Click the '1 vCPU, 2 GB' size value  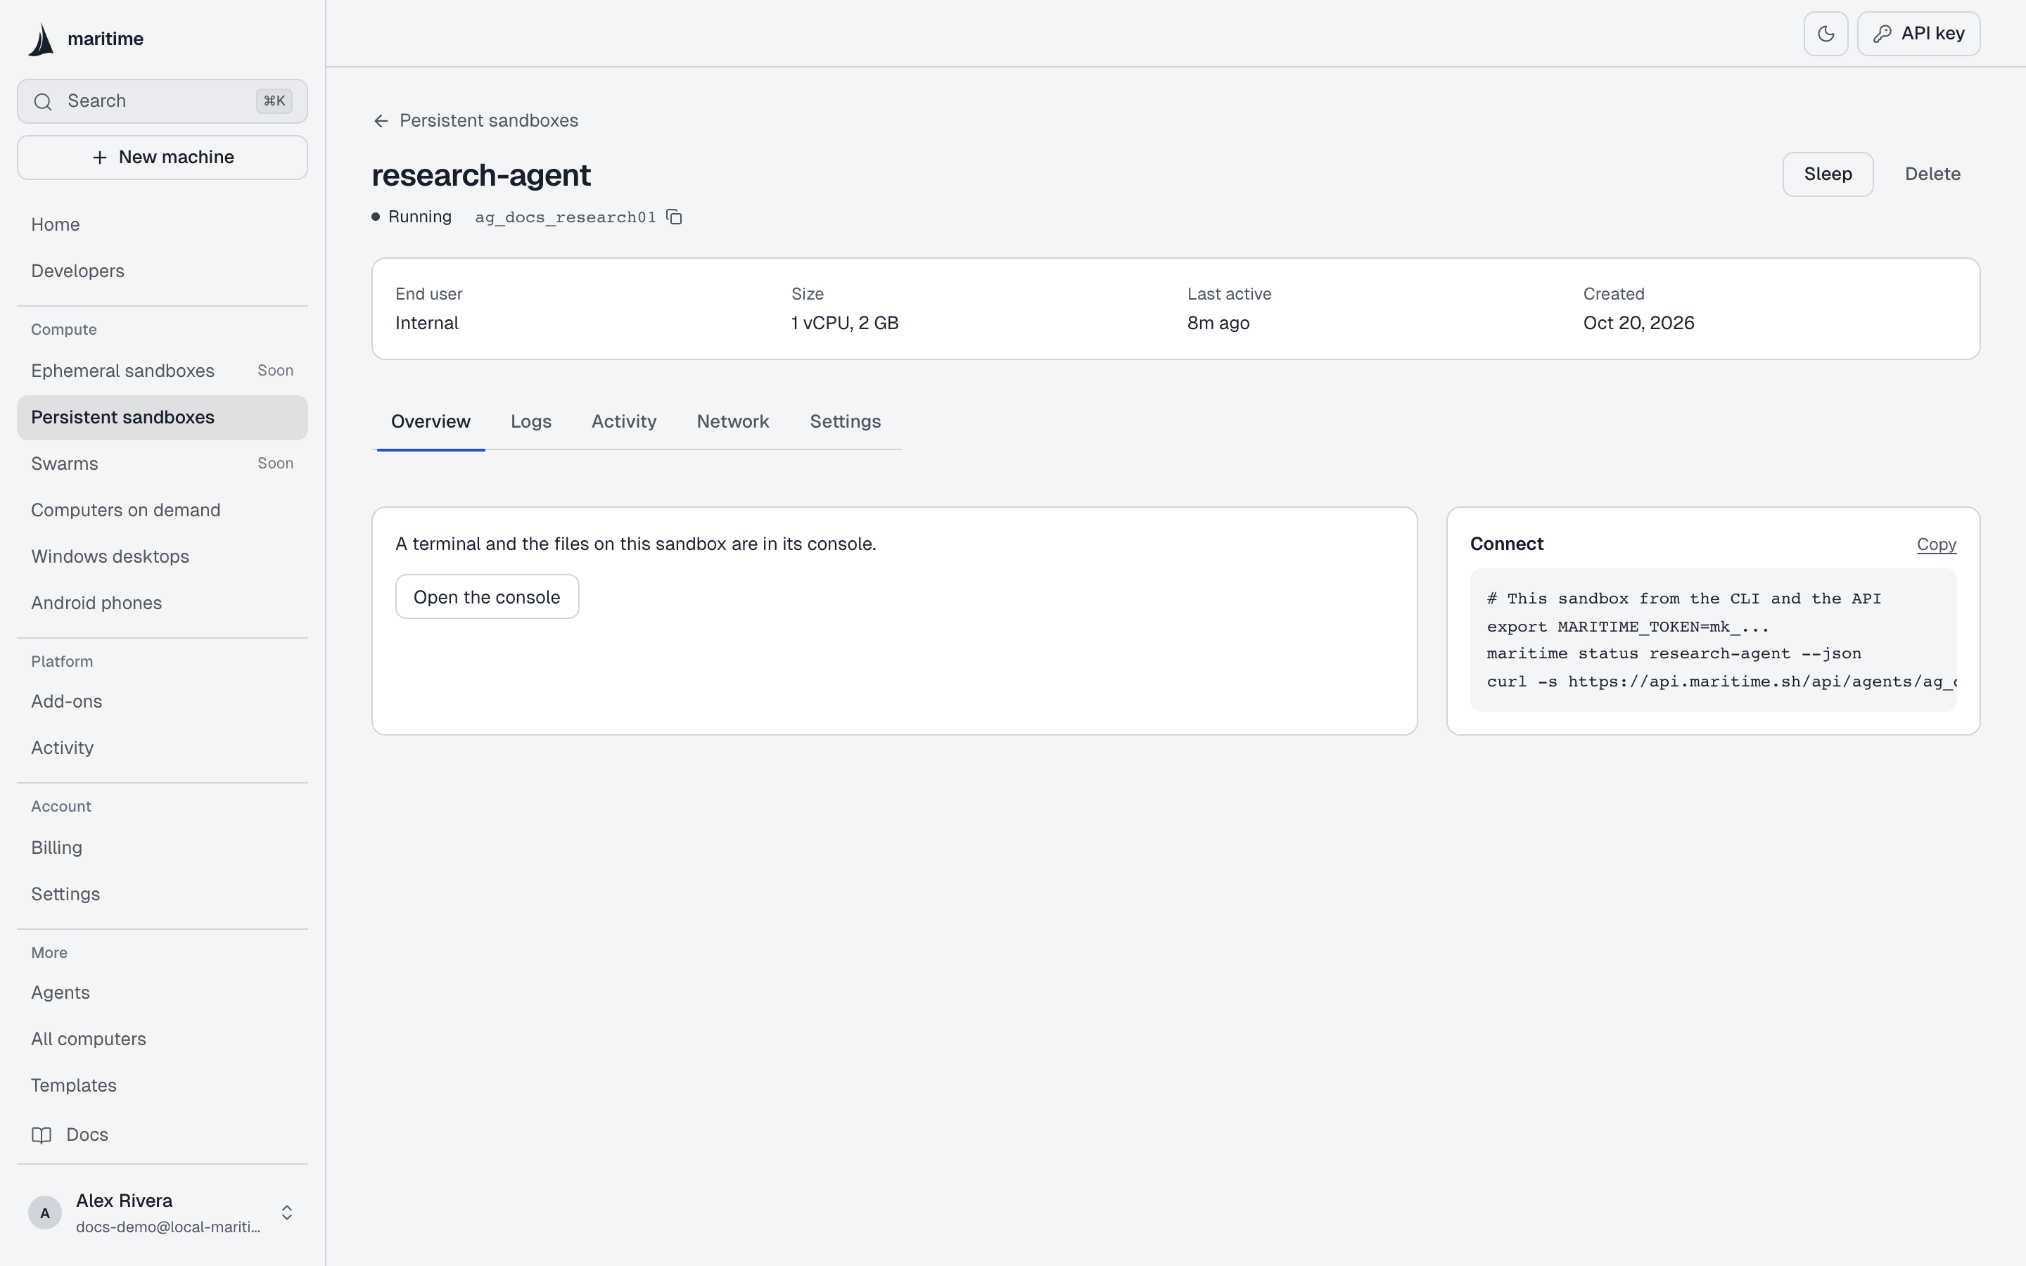coord(845,324)
